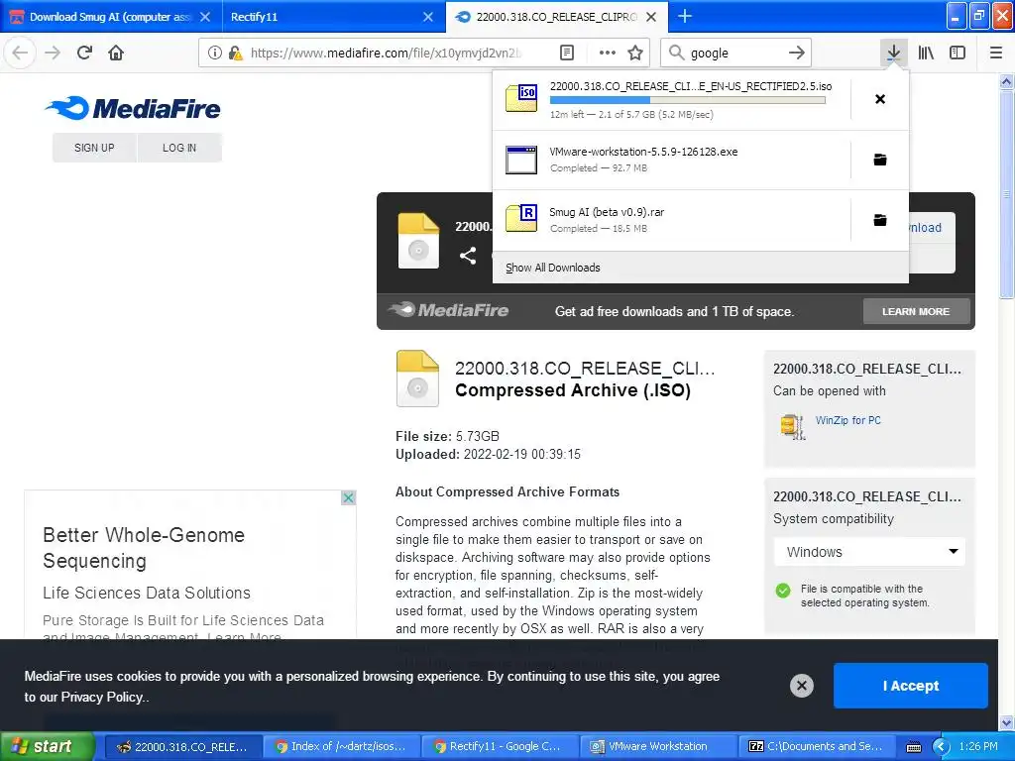
Task: Accept cookies with I Accept
Action: coord(911,686)
